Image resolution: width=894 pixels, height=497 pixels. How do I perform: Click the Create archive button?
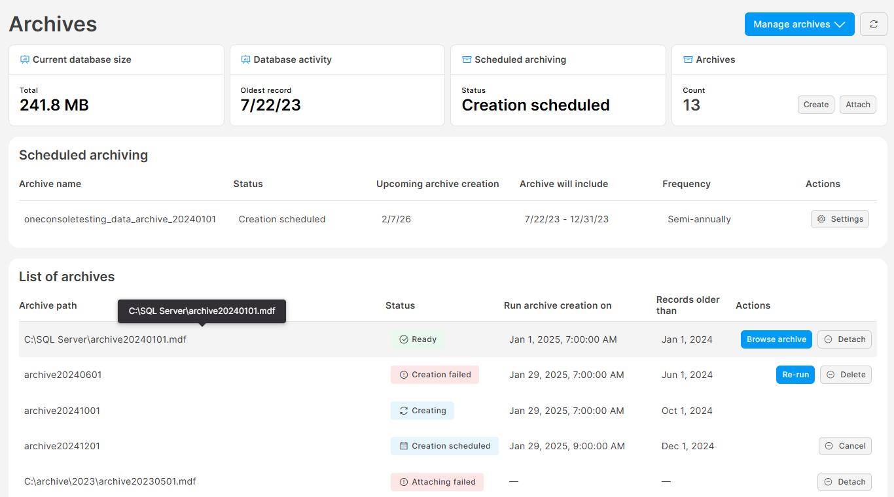click(815, 105)
